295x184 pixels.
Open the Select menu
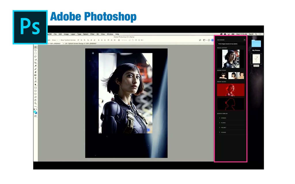tap(86, 34)
